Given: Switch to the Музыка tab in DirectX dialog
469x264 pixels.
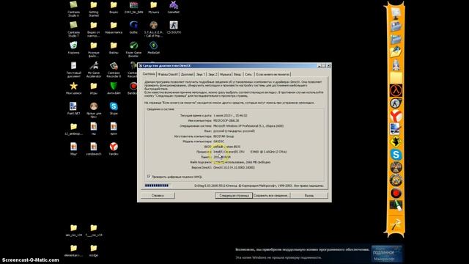Looking at the screenshot, I should click(x=225, y=74).
